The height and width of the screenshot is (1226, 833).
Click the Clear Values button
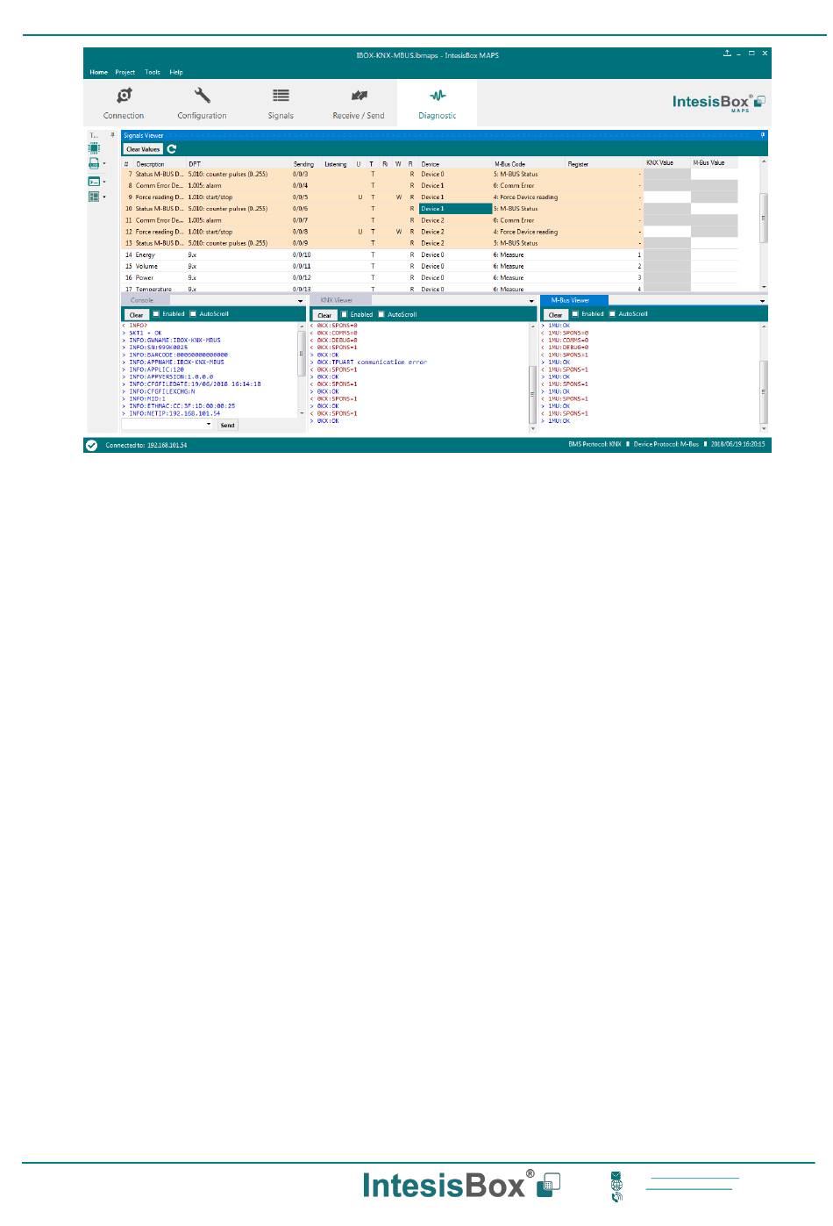pyautogui.click(x=143, y=149)
